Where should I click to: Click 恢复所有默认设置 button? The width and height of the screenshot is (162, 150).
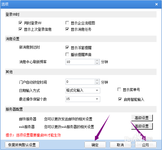pyautogui.click(x=22, y=145)
